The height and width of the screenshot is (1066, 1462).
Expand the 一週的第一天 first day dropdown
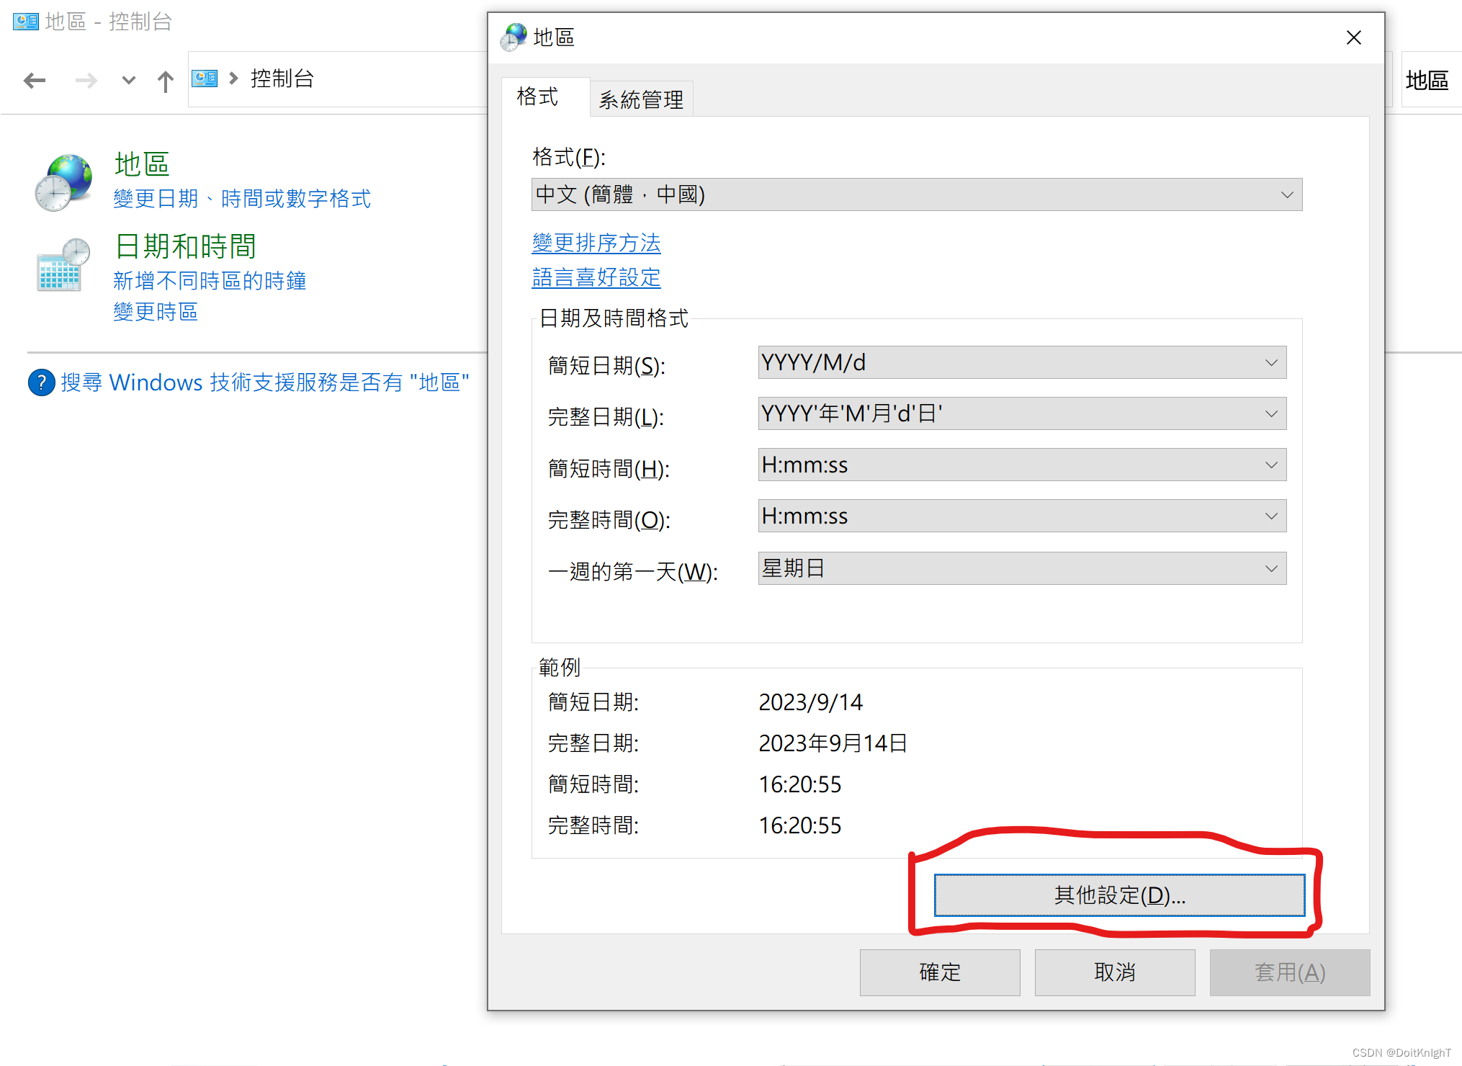click(x=1021, y=568)
